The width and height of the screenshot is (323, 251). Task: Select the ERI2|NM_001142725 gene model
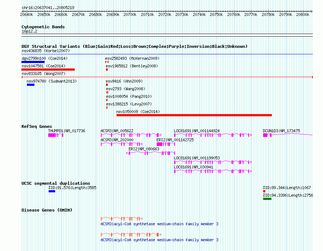(166, 144)
